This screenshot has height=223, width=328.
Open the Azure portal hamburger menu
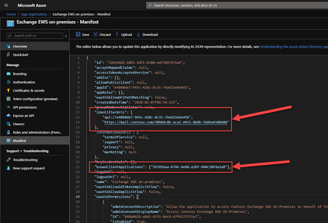(7, 5)
